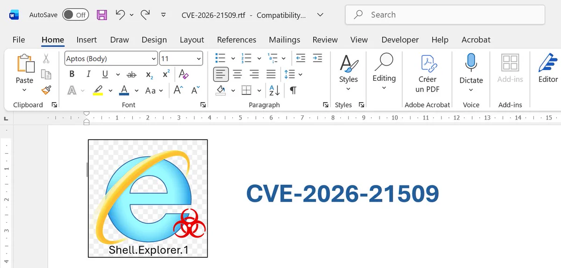Image resolution: width=561 pixels, height=268 pixels.
Task: Apply blue font color
Action: pos(124,90)
